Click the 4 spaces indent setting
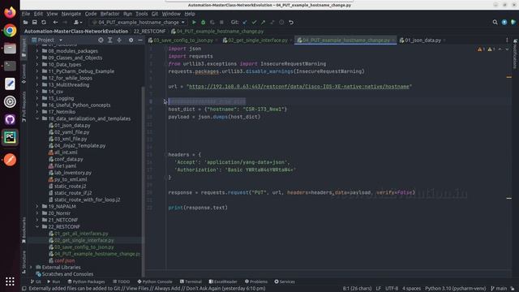The width and height of the screenshot is (519, 292). 411,289
